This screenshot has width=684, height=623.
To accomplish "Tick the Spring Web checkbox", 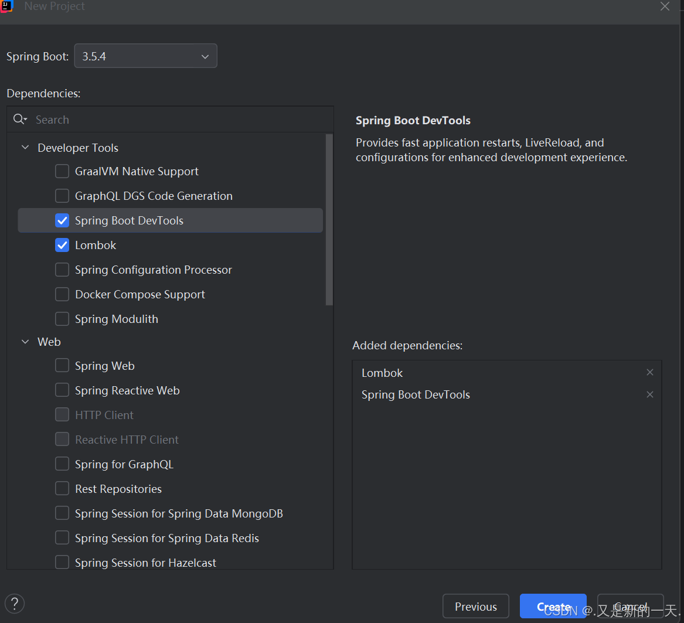I will pos(62,365).
